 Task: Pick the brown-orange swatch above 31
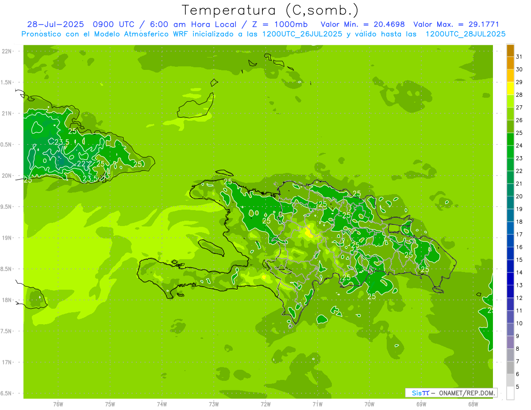[510, 51]
